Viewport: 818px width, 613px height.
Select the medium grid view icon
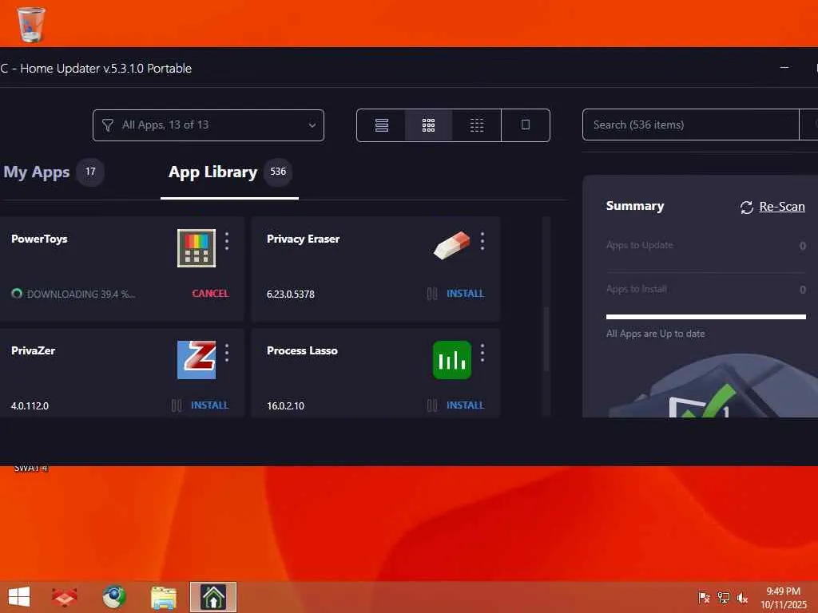428,125
